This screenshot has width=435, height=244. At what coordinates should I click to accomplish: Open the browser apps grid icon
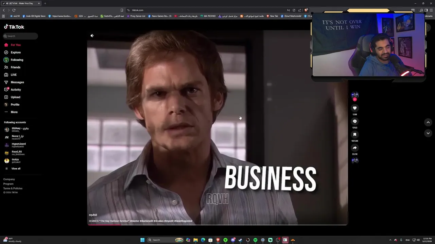coord(3,16)
